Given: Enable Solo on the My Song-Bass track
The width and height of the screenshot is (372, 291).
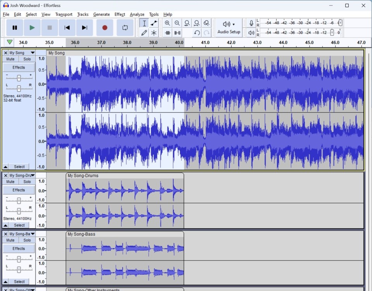Looking at the screenshot, I should click(x=27, y=240).
